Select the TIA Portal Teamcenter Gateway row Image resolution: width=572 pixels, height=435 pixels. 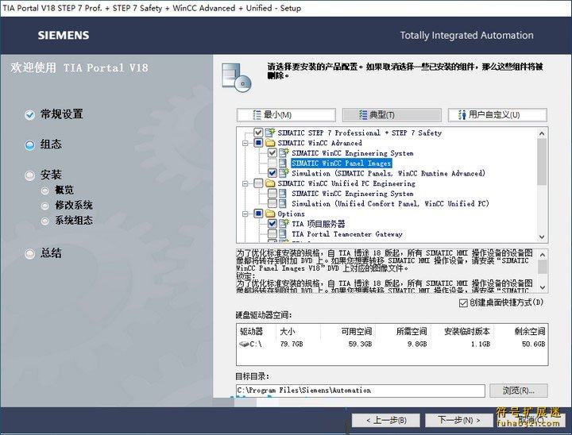347,233
